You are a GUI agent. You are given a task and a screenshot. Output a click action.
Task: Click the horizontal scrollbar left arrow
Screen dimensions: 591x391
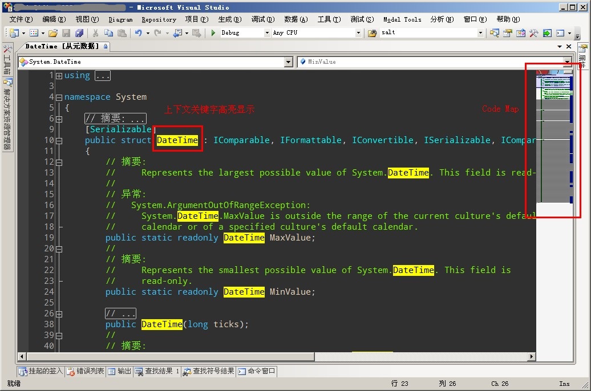point(22,356)
